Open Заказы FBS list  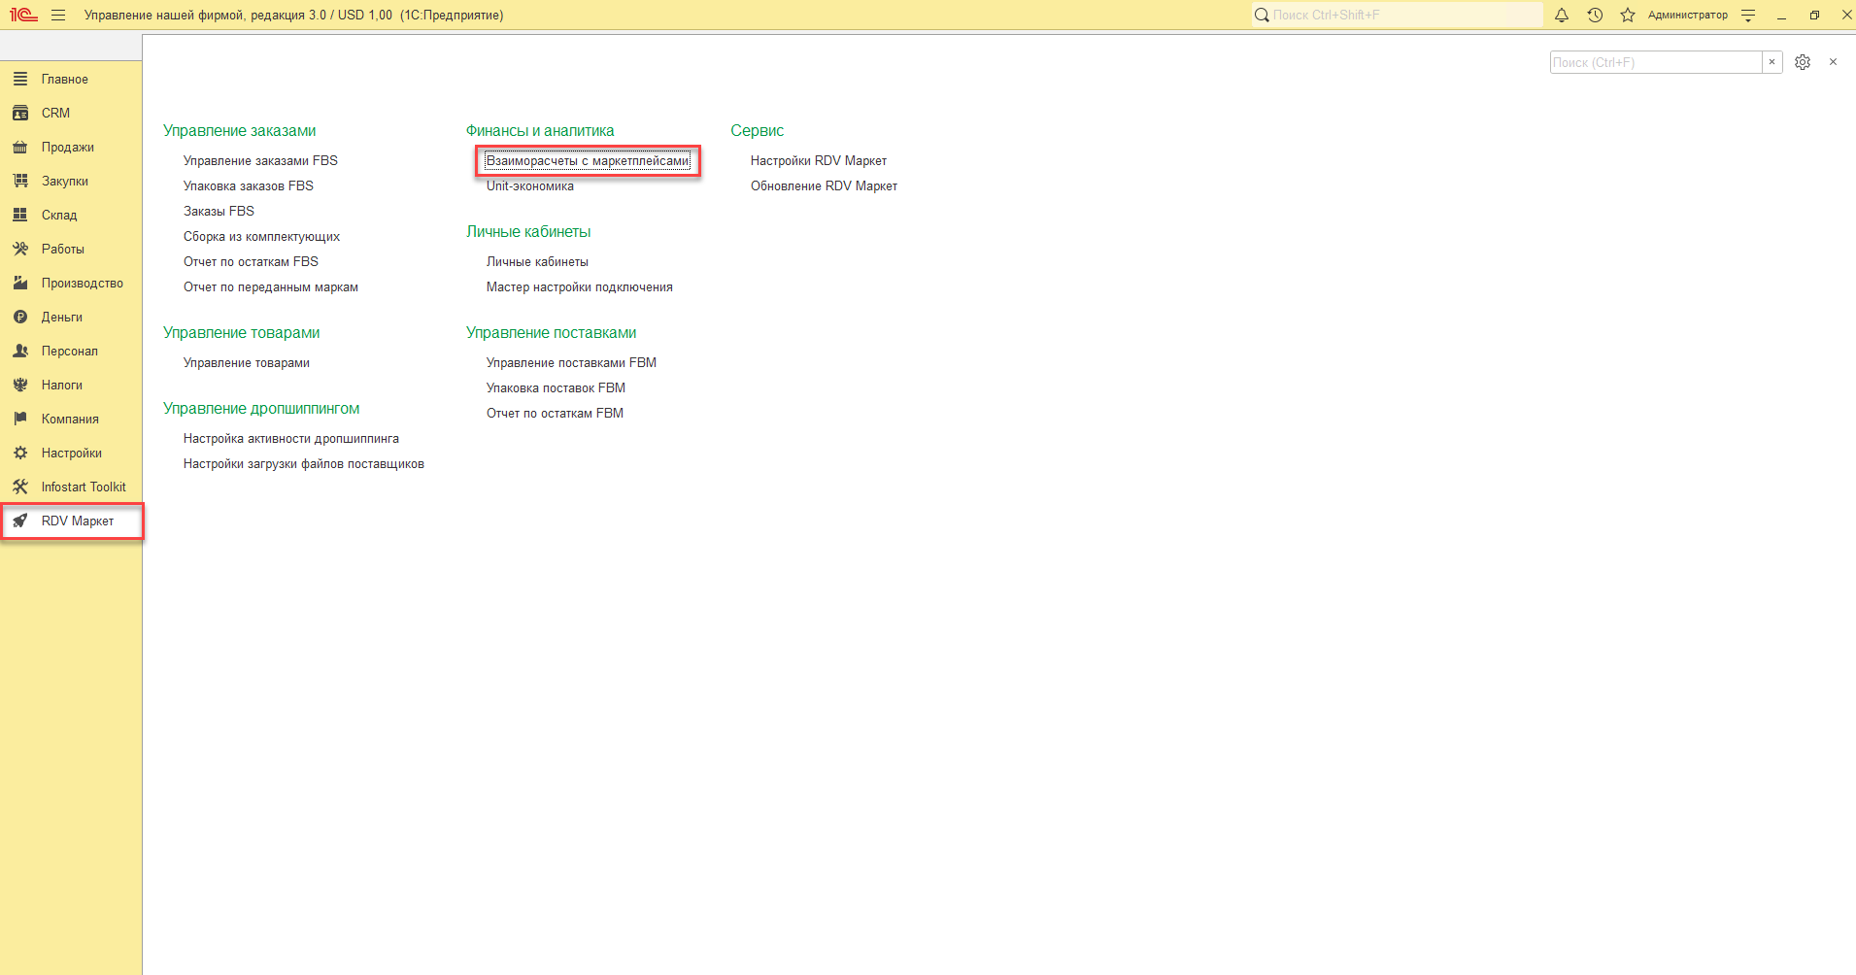tap(219, 211)
